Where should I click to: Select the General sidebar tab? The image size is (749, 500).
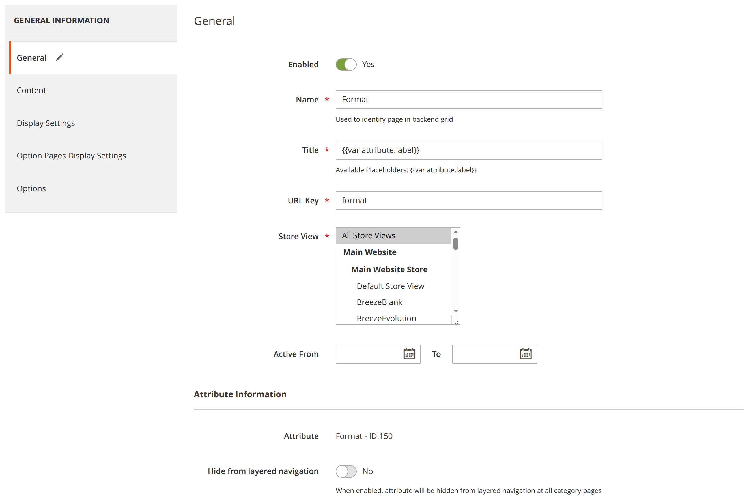[31, 57]
